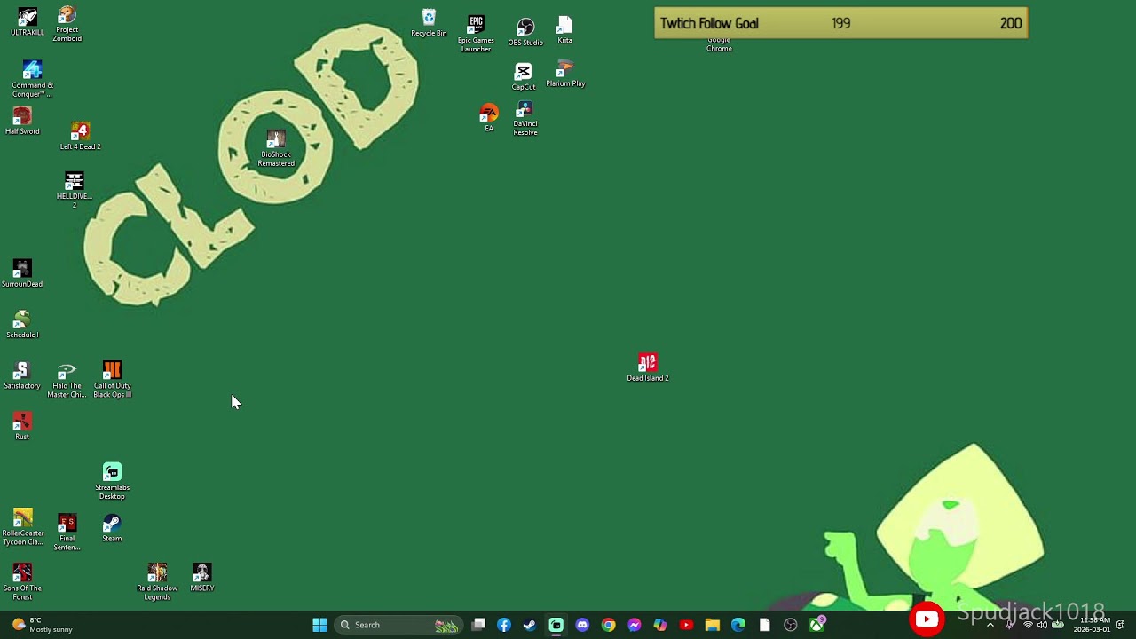1136x639 pixels.
Task: Select the ULTRAKILL desktop shortcut
Action: [28, 22]
